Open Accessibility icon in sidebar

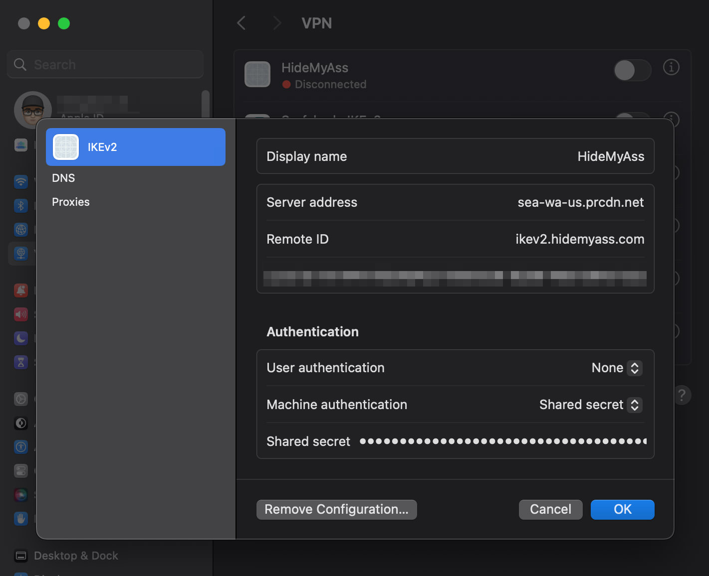(x=21, y=446)
